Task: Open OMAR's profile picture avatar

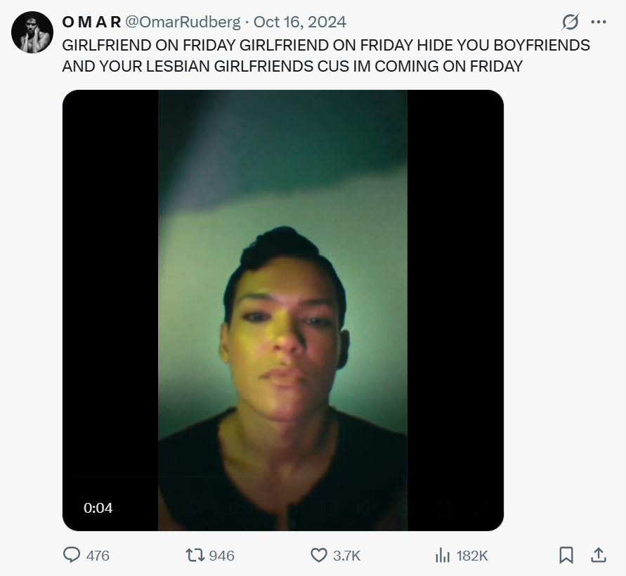Action: (x=32, y=32)
